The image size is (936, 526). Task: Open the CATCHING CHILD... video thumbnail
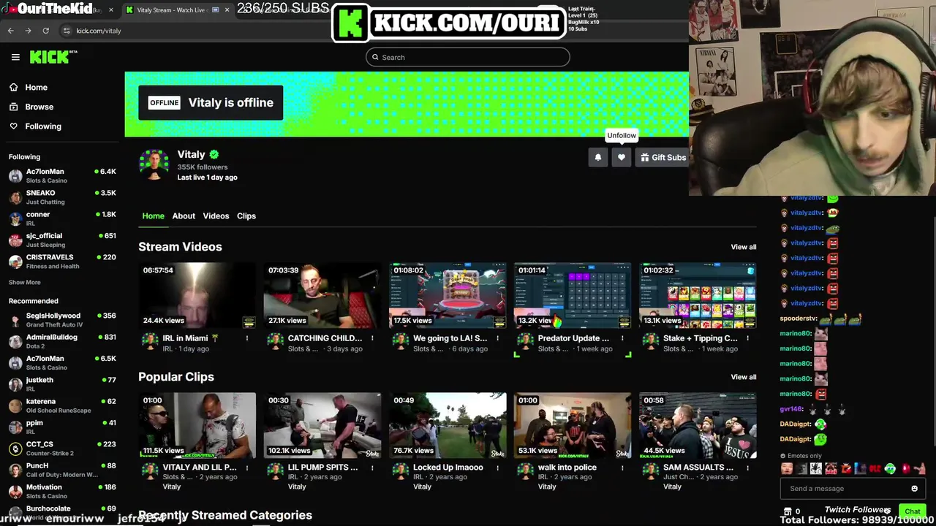click(x=322, y=296)
